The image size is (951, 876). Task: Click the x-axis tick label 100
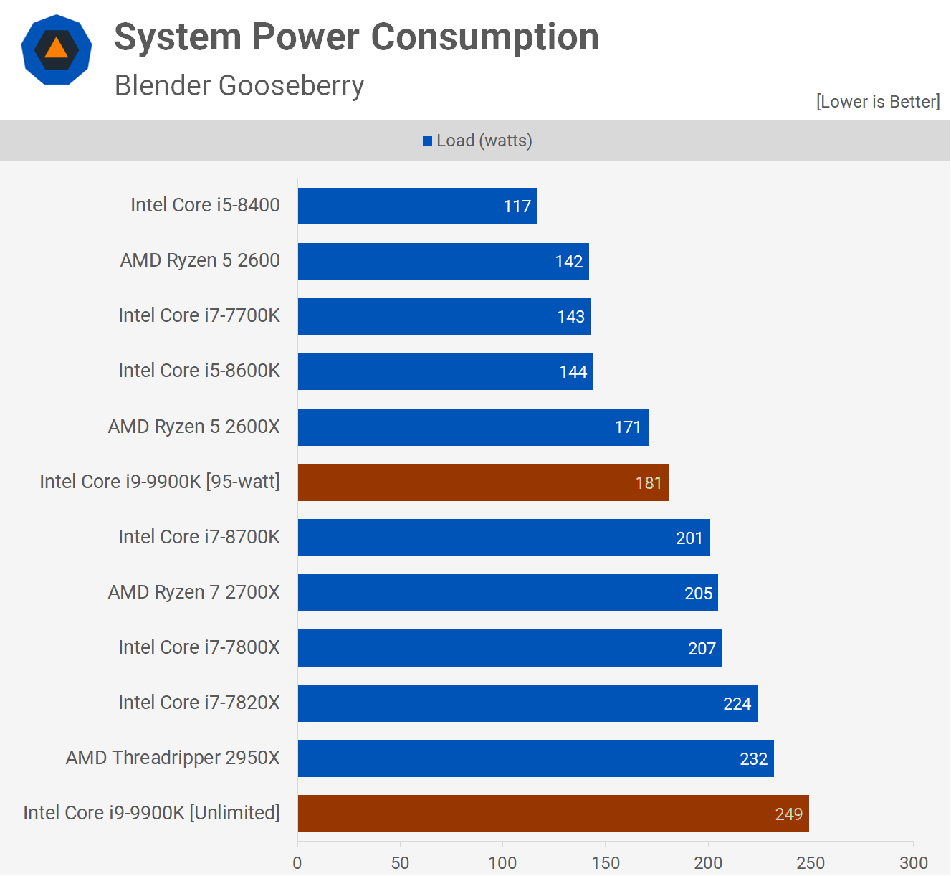502,863
